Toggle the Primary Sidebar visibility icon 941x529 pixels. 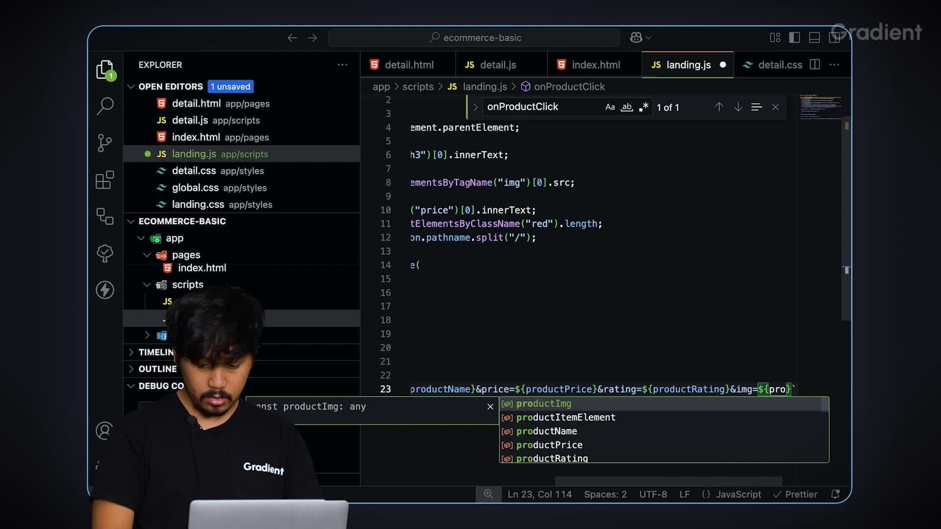[x=795, y=37]
